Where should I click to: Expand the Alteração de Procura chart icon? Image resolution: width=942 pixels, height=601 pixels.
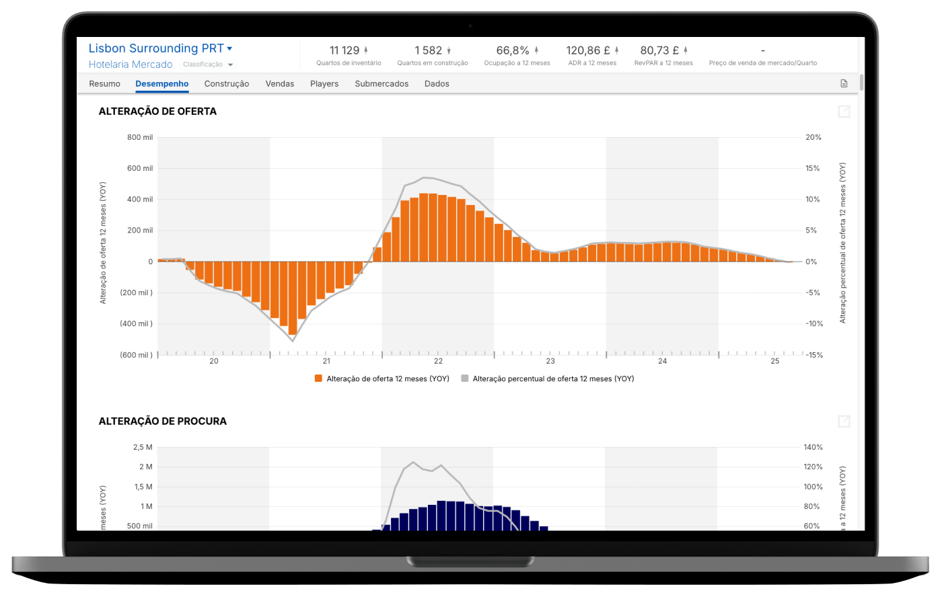click(844, 422)
